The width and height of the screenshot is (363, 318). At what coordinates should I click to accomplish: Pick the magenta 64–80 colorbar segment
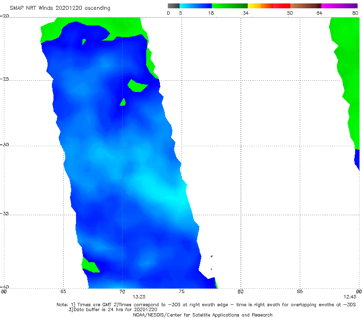pos(339,6)
